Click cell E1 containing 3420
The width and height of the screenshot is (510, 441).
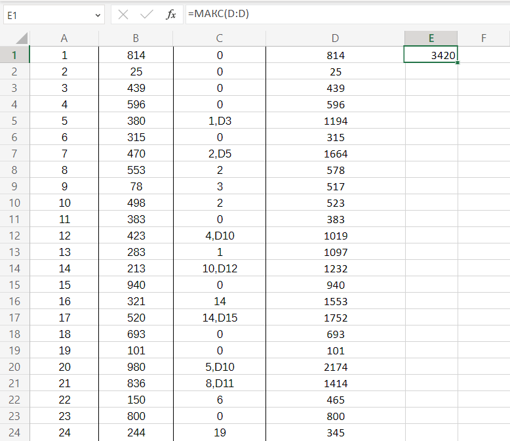point(431,55)
